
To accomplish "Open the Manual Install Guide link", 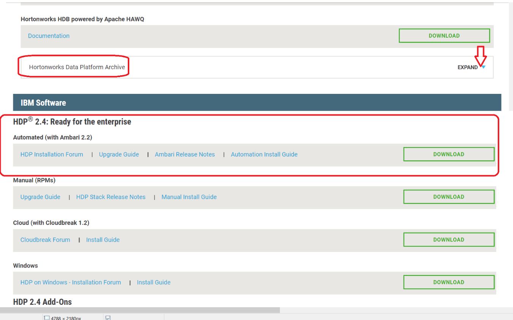I will point(189,197).
